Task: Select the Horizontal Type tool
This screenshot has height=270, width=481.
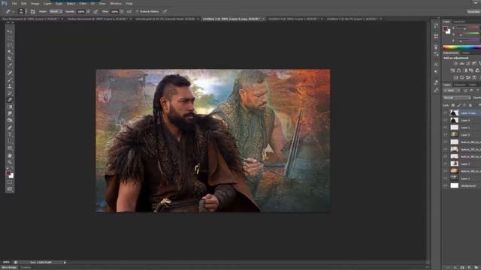Action: [x=10, y=134]
